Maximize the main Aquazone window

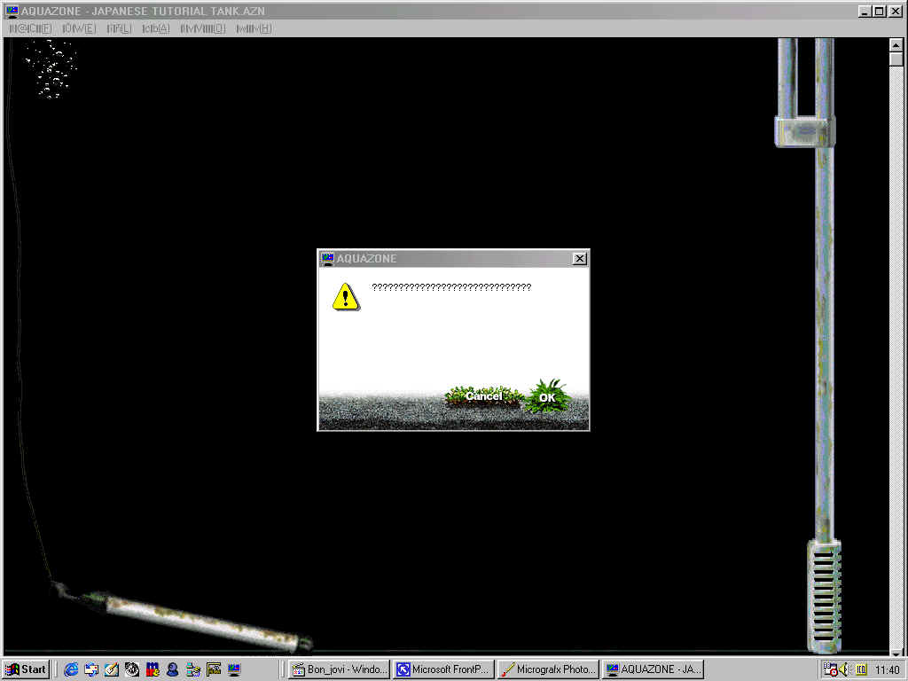pyautogui.click(x=879, y=11)
